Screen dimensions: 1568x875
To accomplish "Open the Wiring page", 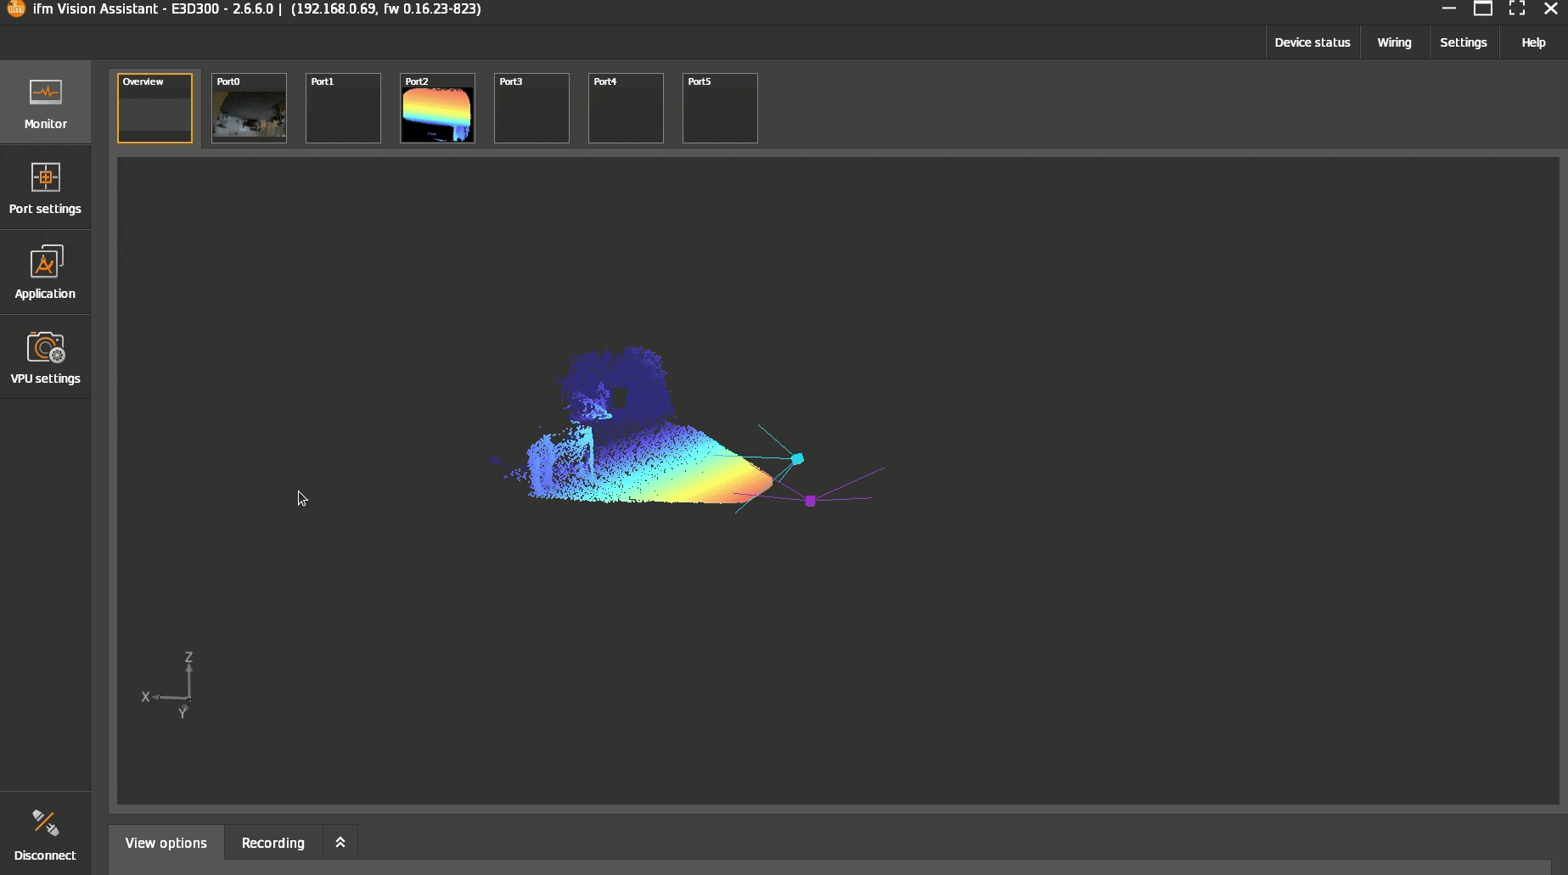I will [1394, 42].
